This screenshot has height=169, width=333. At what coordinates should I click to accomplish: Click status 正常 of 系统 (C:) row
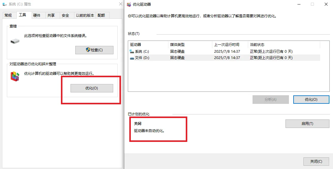click(x=271, y=51)
